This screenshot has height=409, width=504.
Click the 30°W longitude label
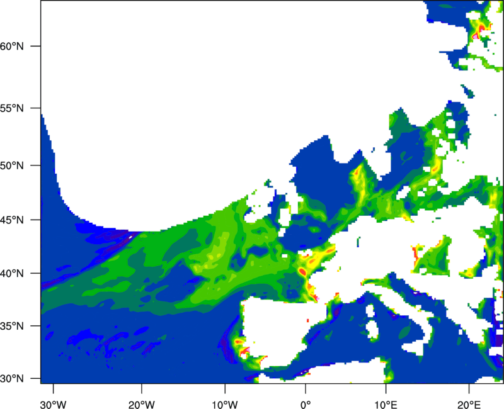(x=54, y=405)
